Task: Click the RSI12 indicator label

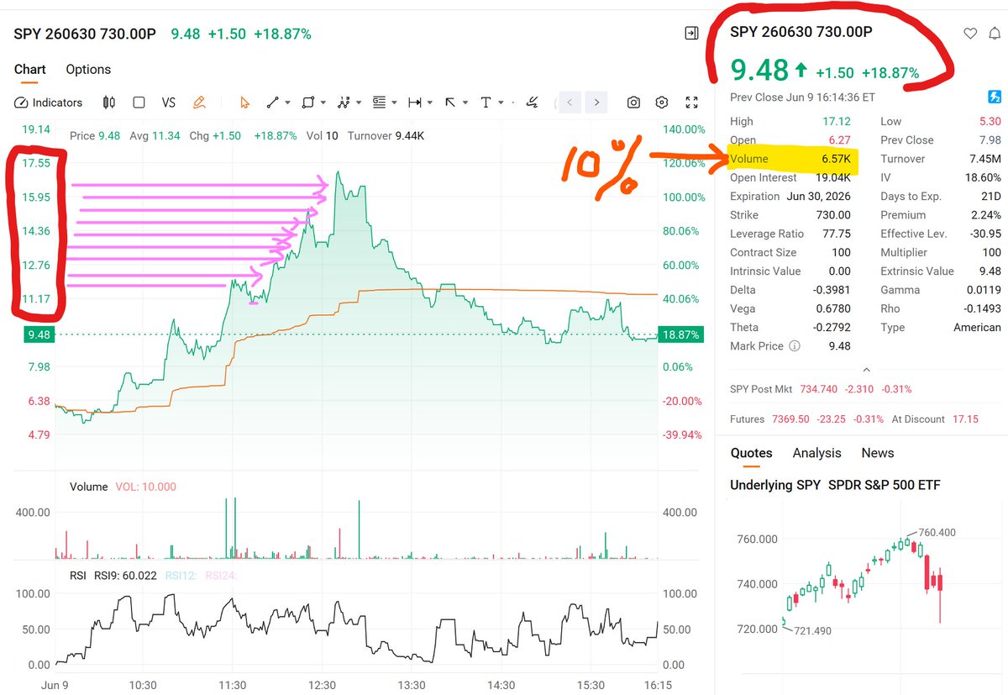Action: click(180, 576)
